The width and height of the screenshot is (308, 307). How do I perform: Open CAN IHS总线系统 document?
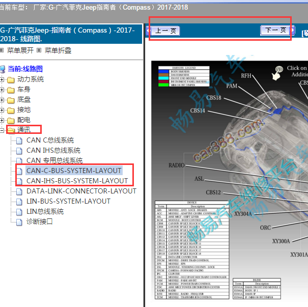coord(53,151)
